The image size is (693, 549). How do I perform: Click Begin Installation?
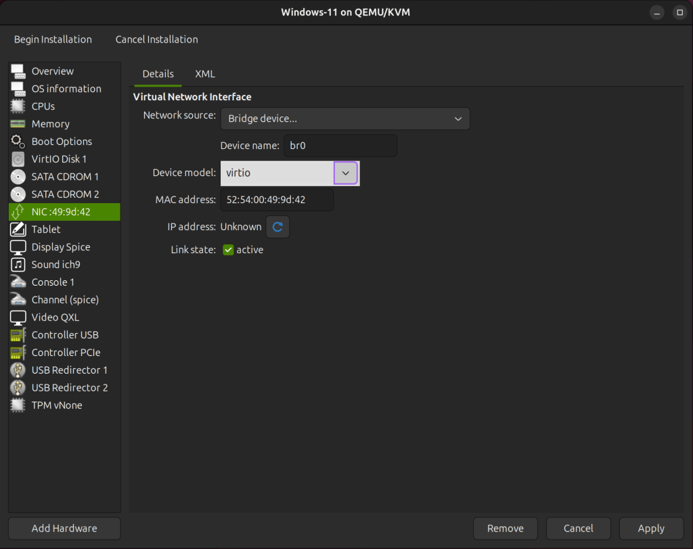coord(53,39)
